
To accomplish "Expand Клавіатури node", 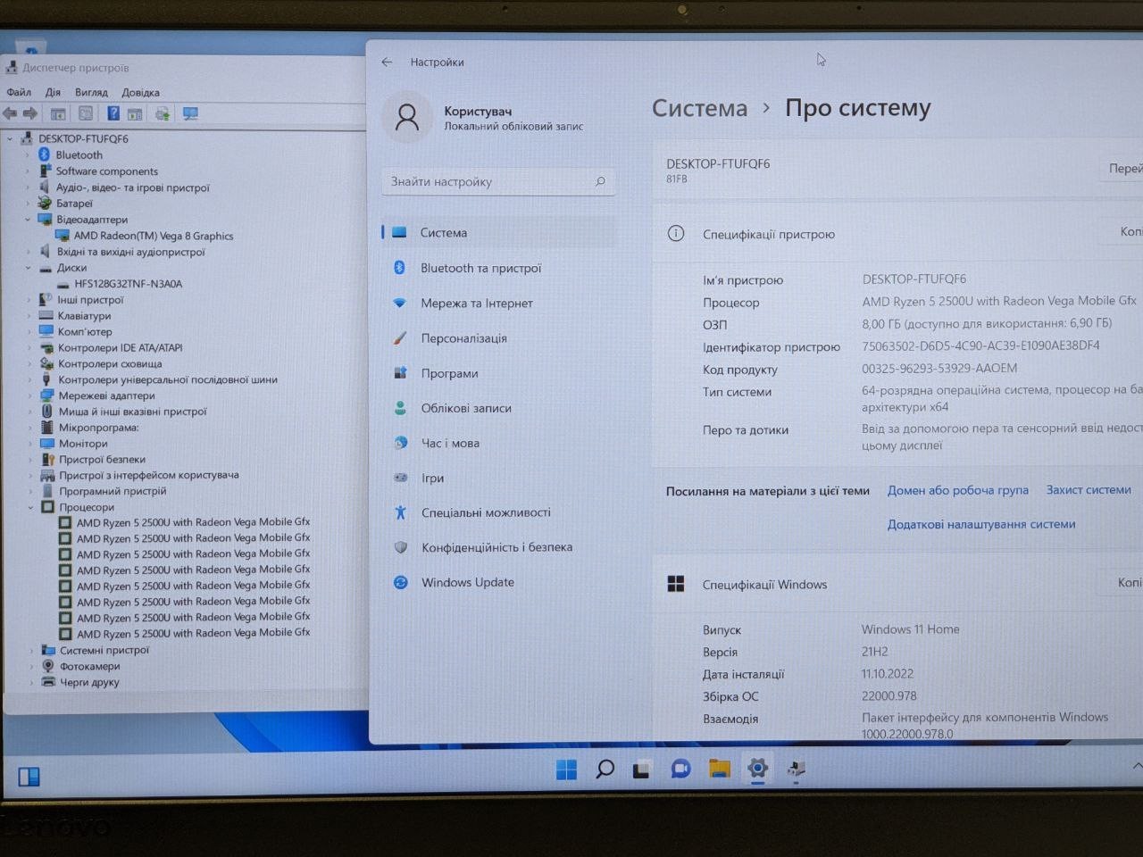I will pyautogui.click(x=28, y=315).
